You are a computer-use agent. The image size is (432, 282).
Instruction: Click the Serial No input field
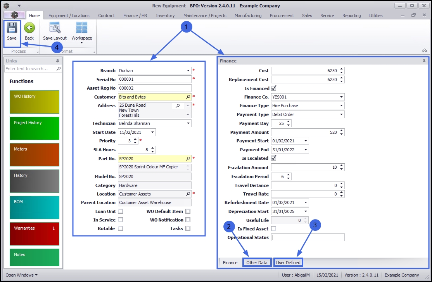(x=155, y=80)
